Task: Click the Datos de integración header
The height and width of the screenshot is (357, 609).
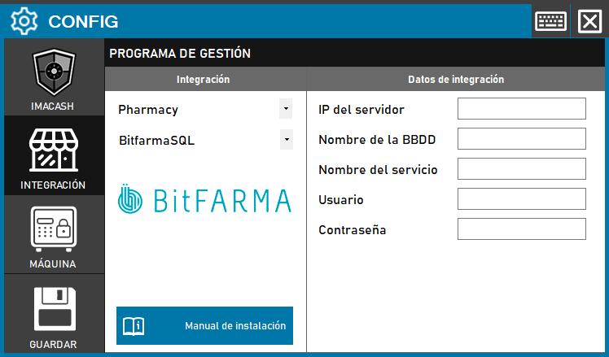Action: point(455,80)
